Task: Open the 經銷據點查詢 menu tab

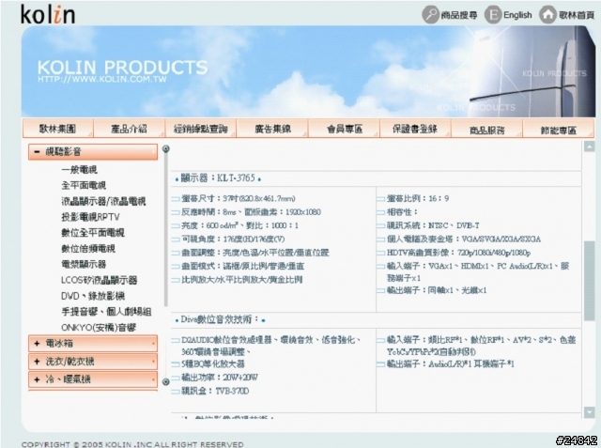Action: tap(200, 129)
